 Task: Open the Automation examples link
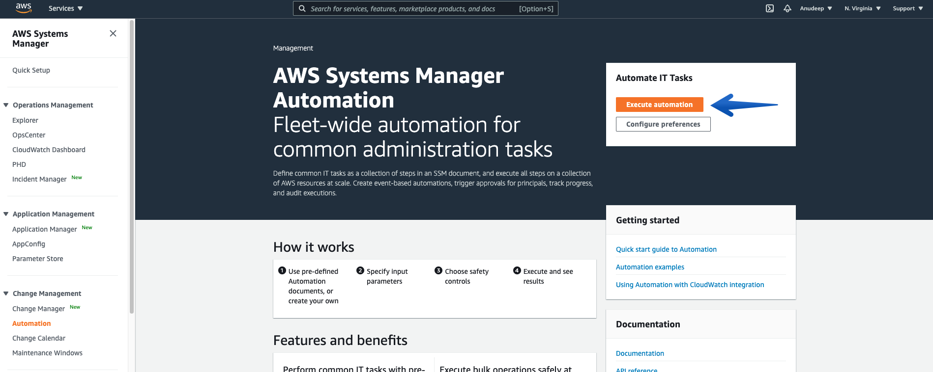pos(650,267)
